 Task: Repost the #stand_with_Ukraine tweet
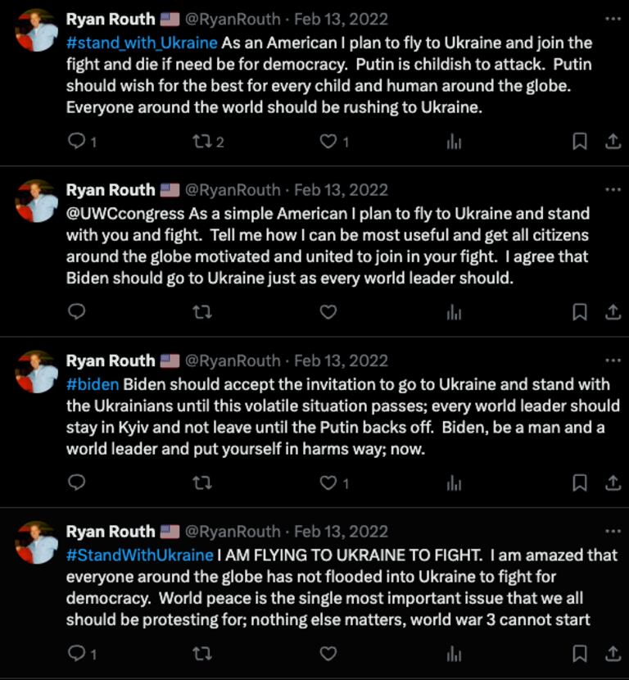(201, 142)
